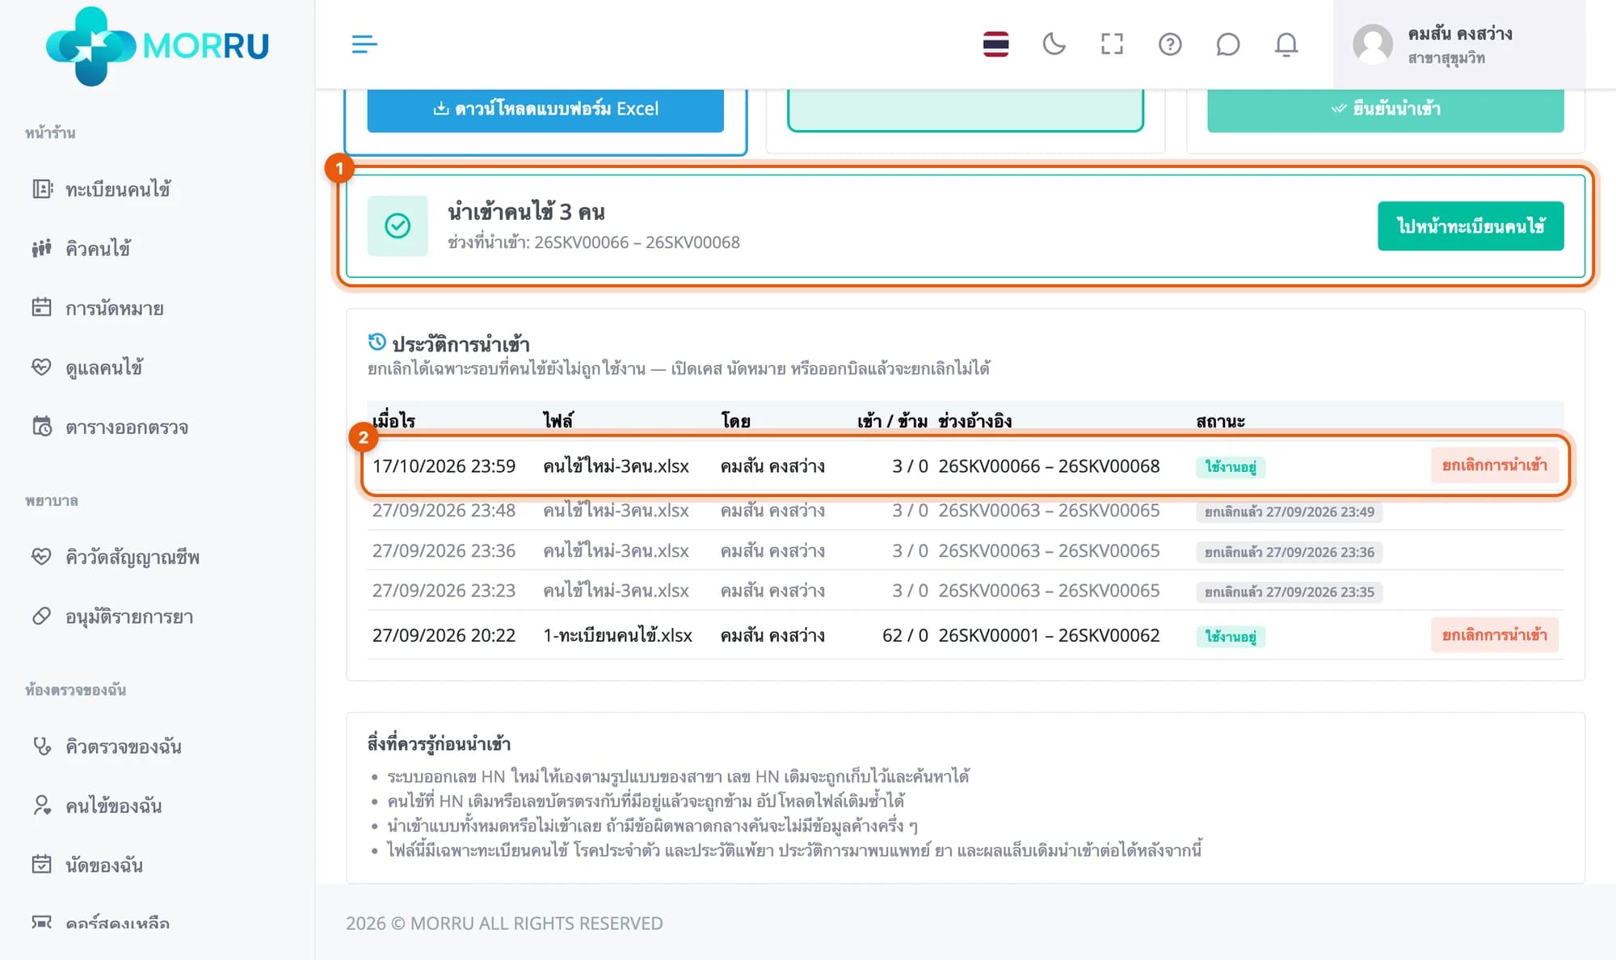Viewport: 1616px width, 960px height.
Task: Open the notifications bell
Action: [1286, 44]
